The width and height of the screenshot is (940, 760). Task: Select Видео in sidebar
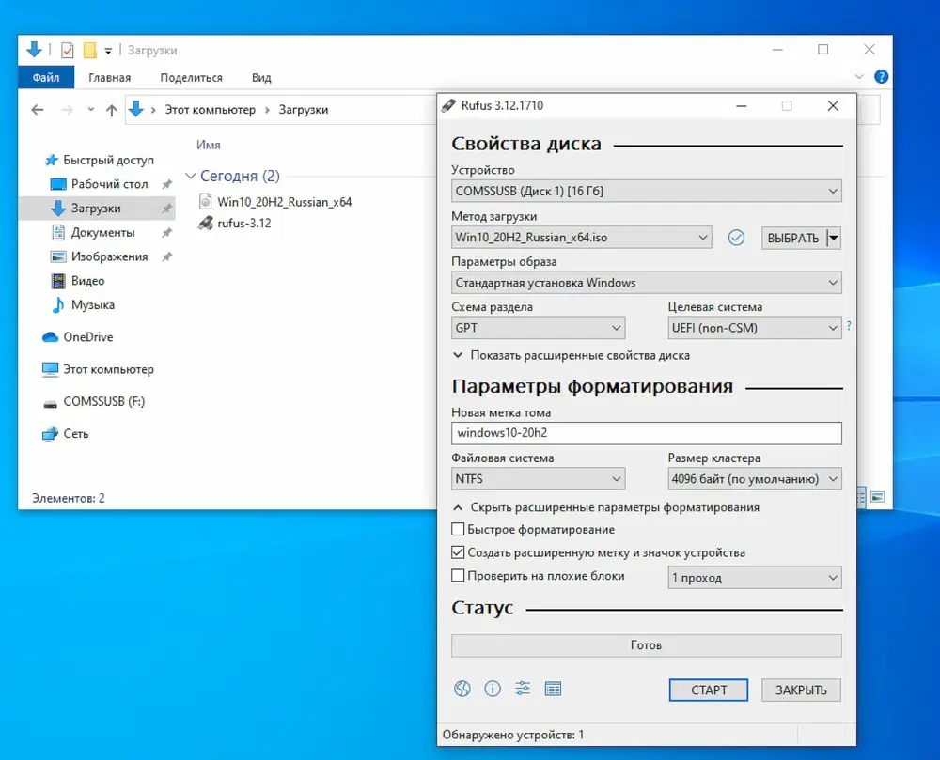[x=87, y=280]
